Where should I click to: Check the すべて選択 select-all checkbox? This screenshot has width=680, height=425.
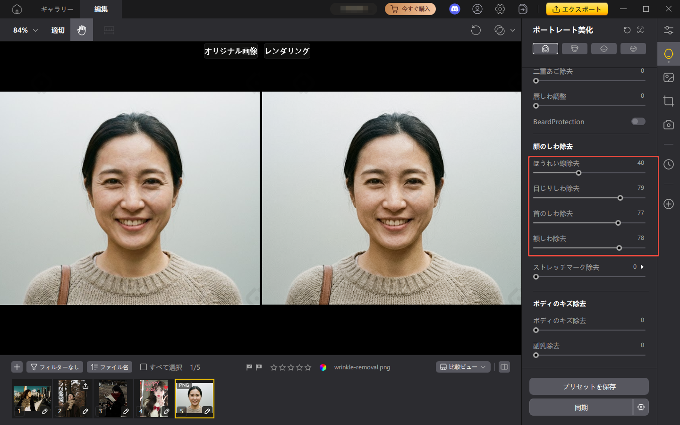143,367
